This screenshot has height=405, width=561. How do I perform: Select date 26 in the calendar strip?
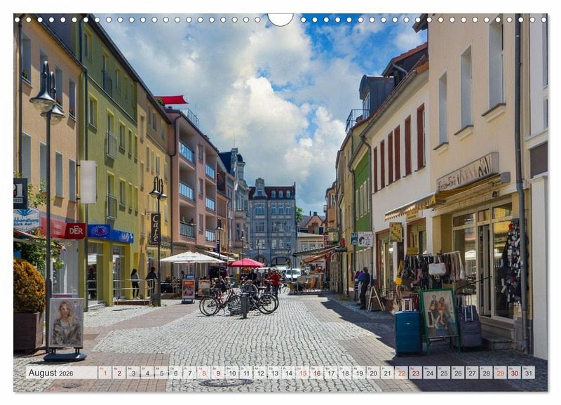(x=458, y=373)
